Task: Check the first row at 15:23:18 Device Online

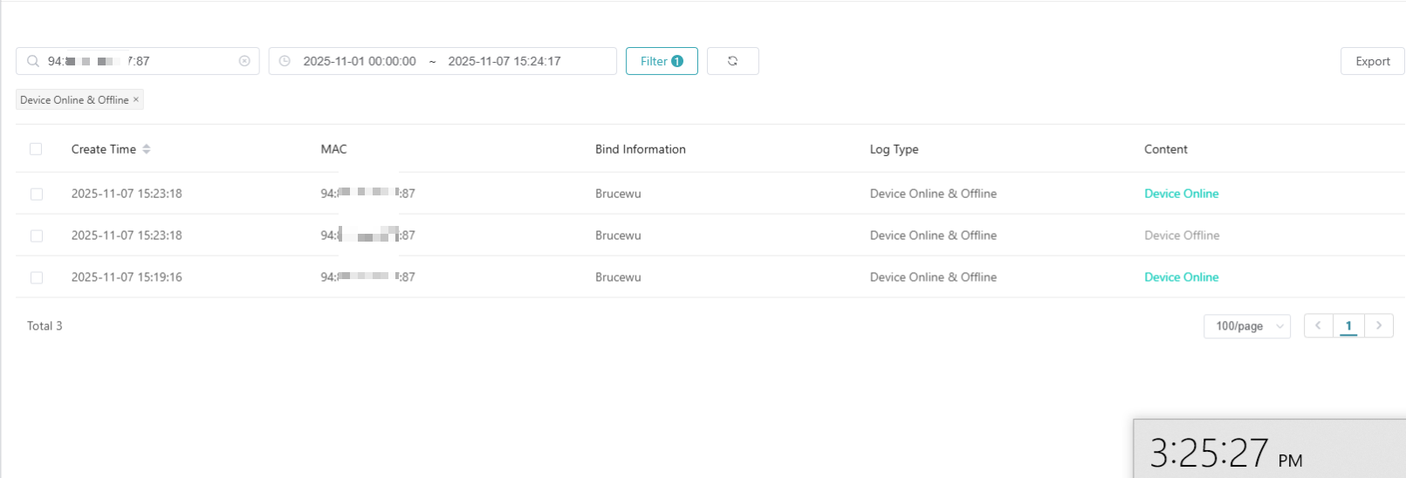Action: (x=37, y=194)
